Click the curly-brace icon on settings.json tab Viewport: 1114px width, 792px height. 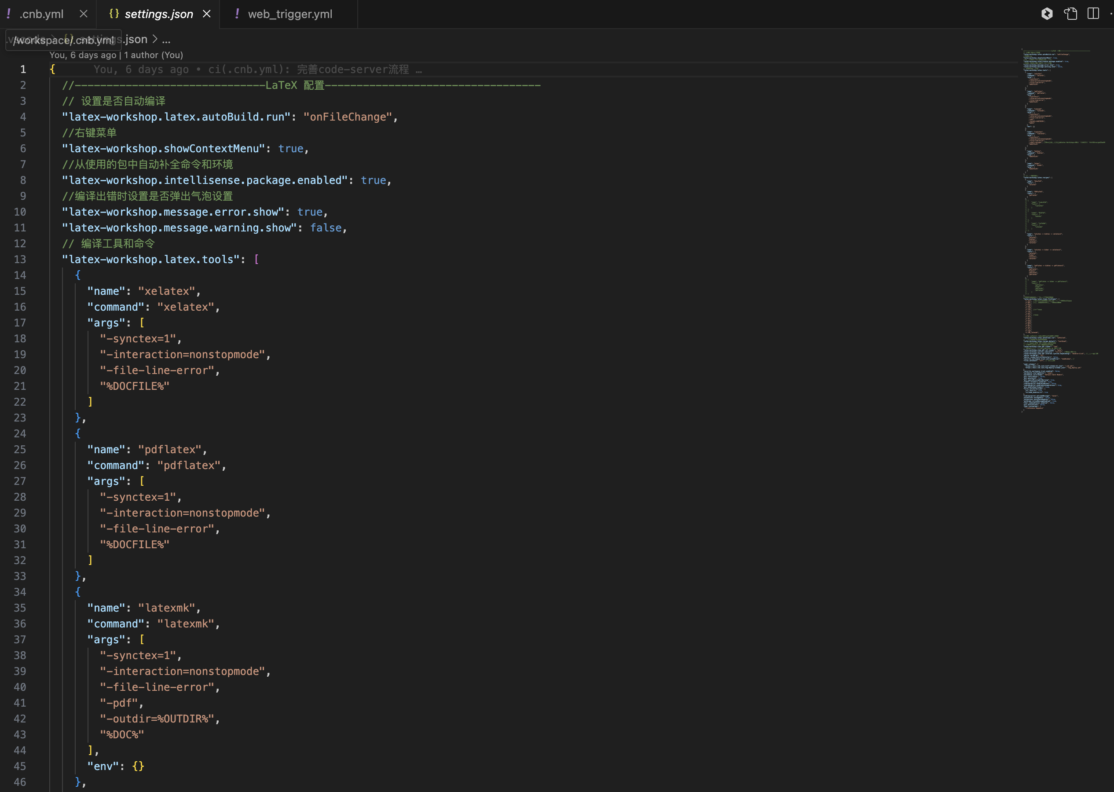pyautogui.click(x=114, y=14)
